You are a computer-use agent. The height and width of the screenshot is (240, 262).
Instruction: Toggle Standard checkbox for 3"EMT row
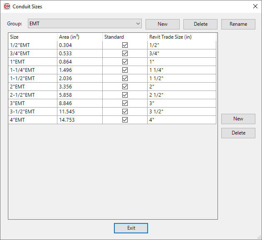point(125,103)
